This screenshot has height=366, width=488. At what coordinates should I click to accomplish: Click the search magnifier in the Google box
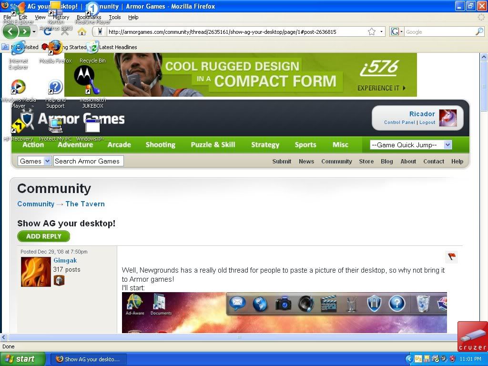click(479, 31)
